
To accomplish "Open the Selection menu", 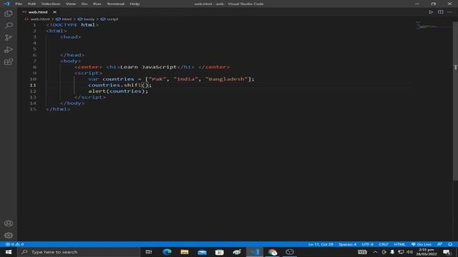I will (51, 4).
